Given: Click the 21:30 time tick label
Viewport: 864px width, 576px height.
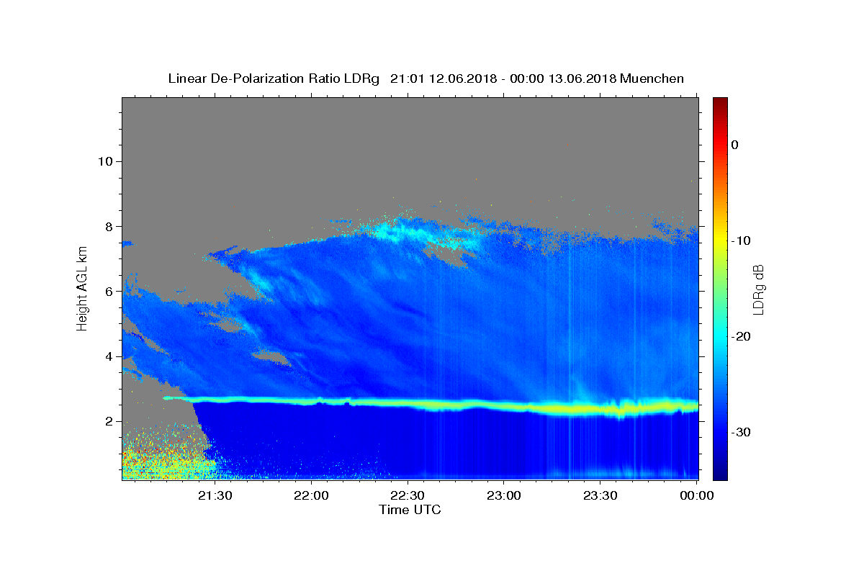Looking at the screenshot, I should (x=215, y=496).
